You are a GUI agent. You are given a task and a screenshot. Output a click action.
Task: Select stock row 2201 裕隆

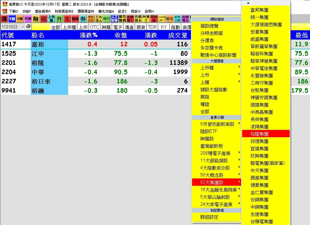(96, 63)
